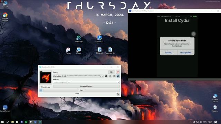This screenshot has width=221, height=124.
Task: Click the Install Cydia heading
Action: (x=177, y=21)
